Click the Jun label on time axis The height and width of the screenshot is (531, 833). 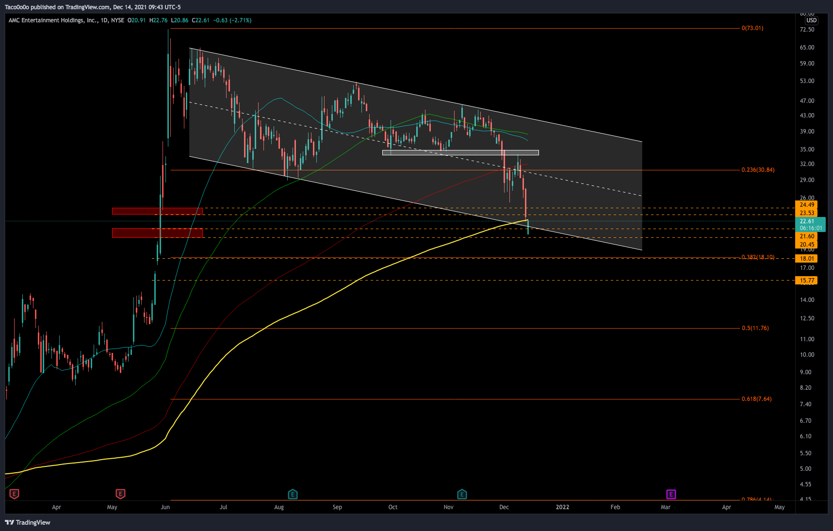point(165,507)
